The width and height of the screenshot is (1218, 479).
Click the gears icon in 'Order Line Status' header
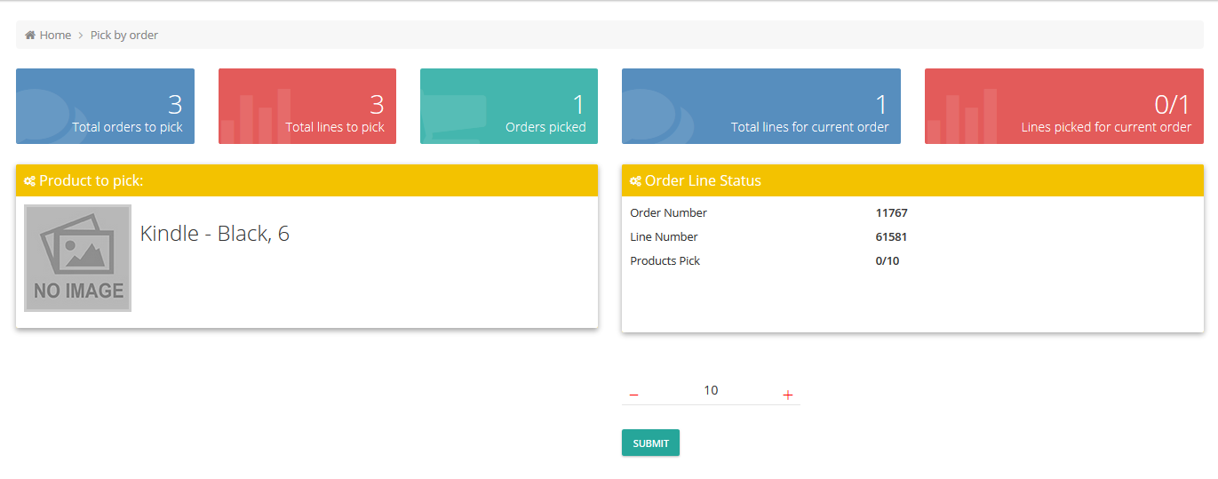(635, 180)
